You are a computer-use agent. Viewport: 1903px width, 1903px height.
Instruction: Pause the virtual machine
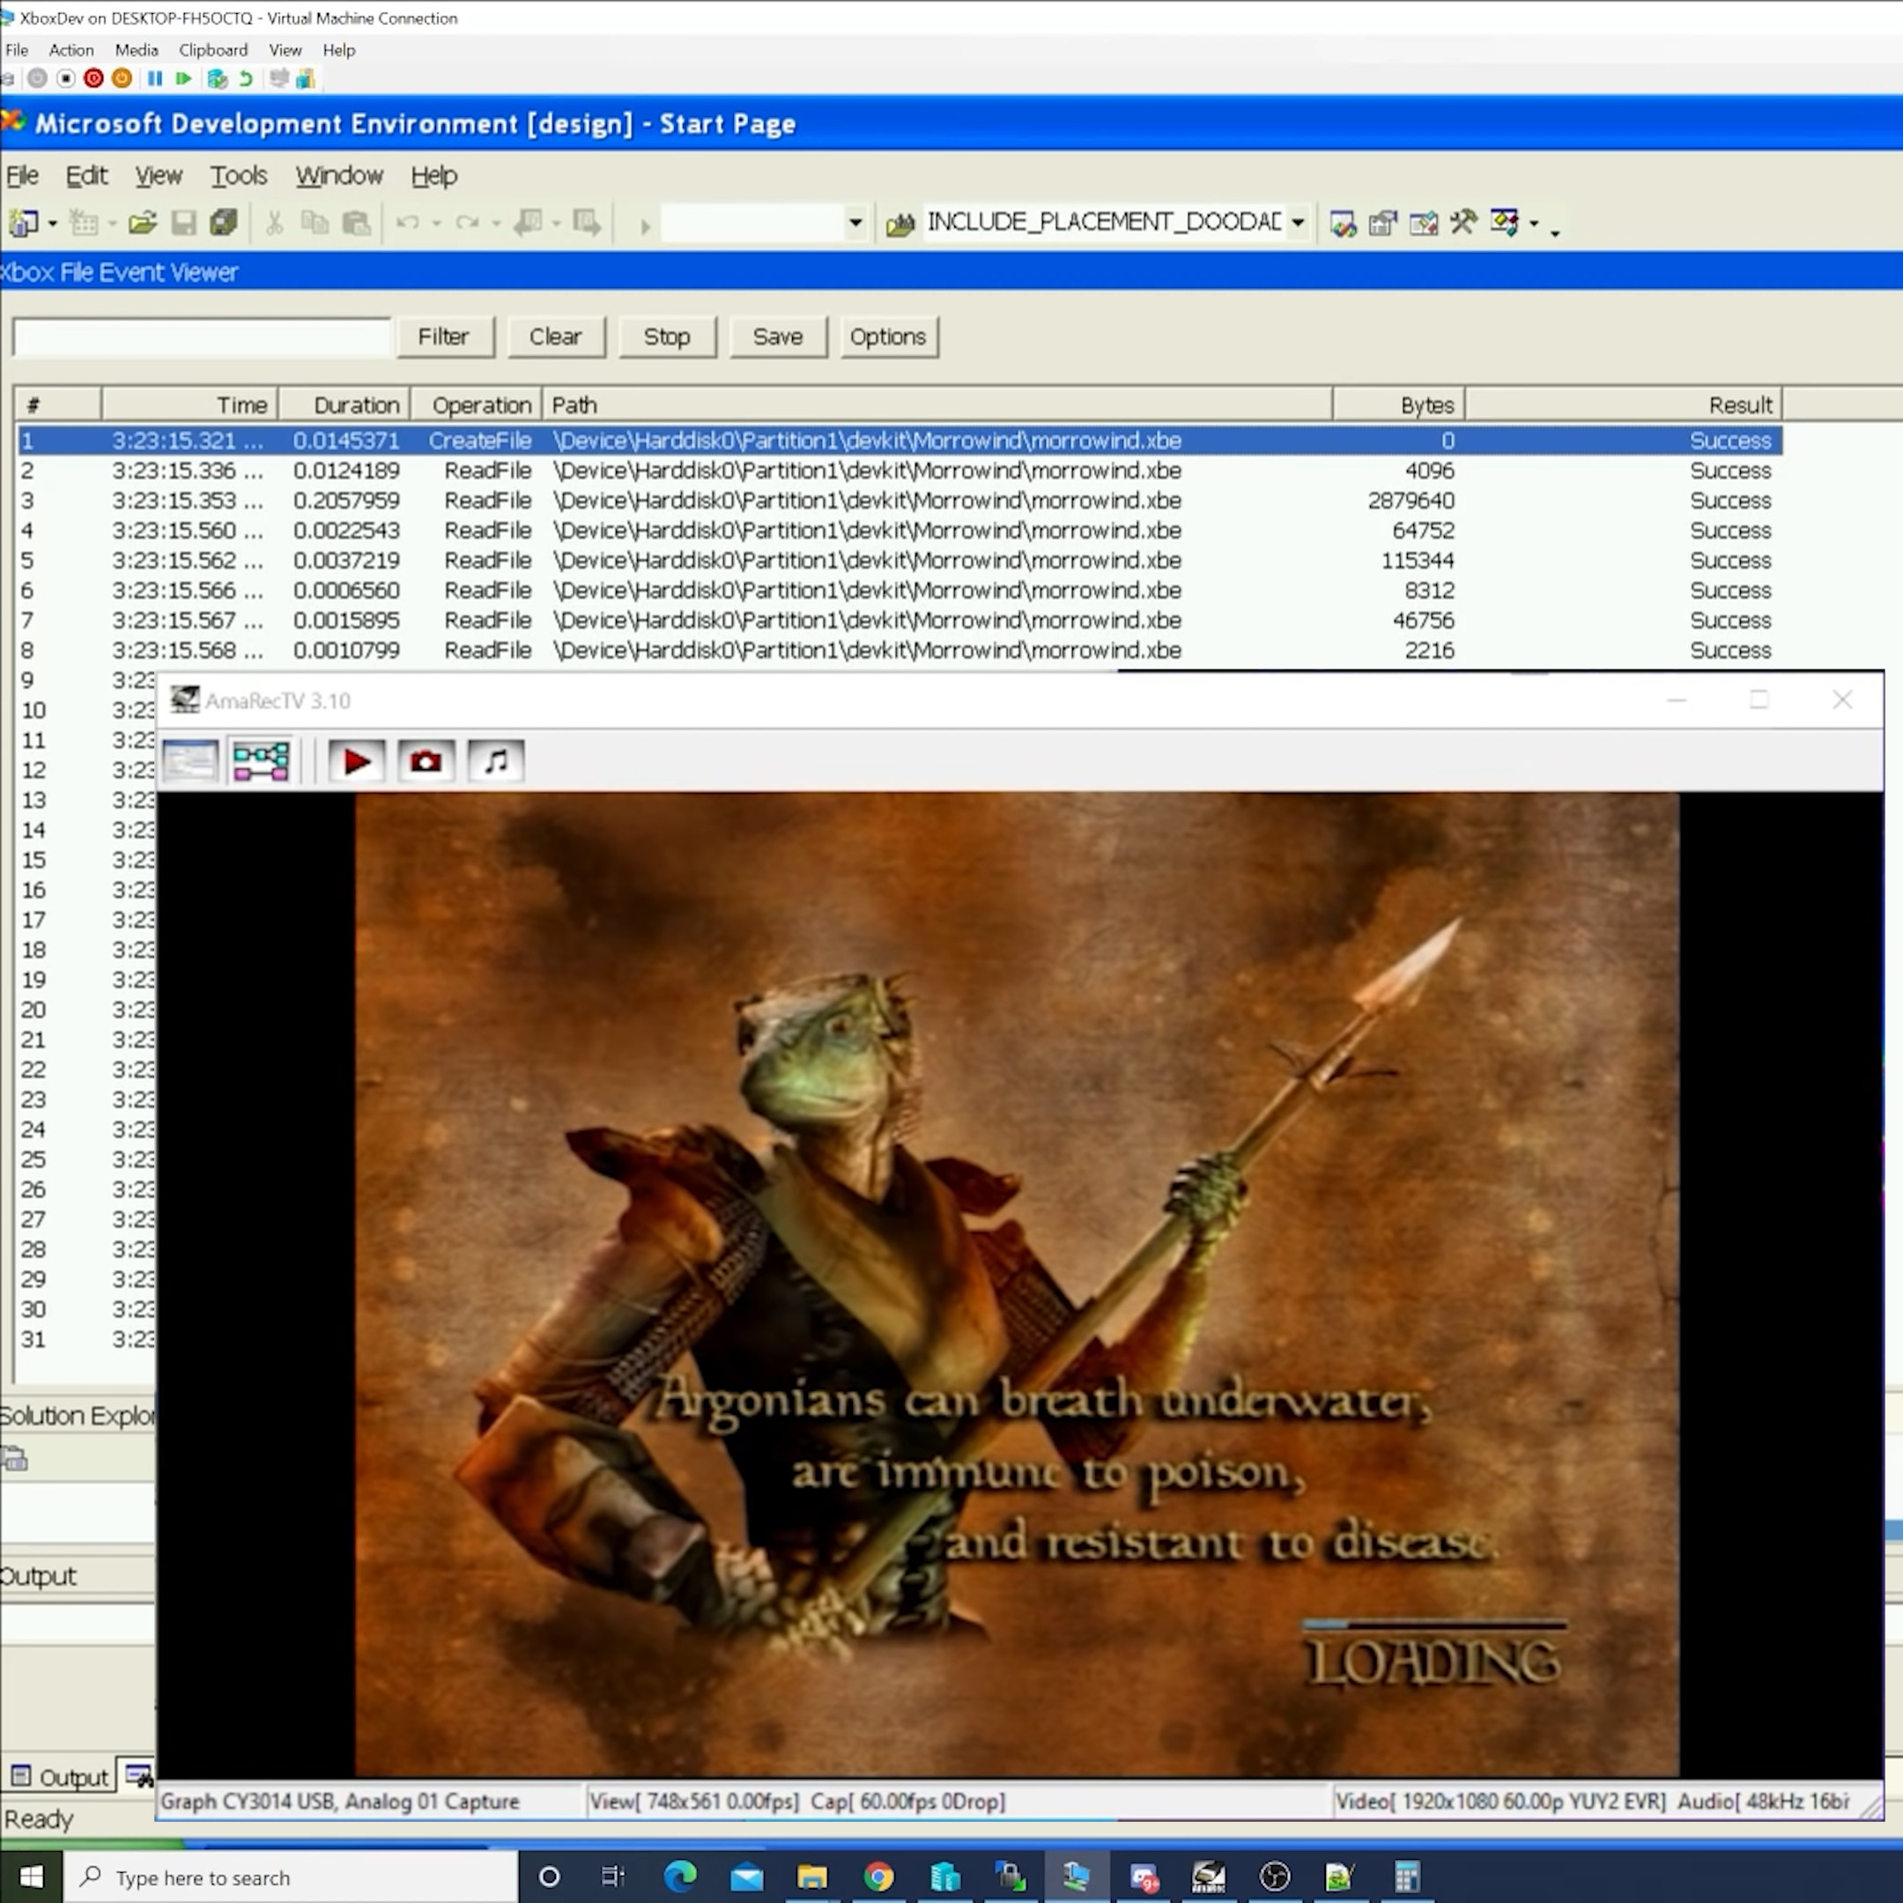click(x=155, y=78)
